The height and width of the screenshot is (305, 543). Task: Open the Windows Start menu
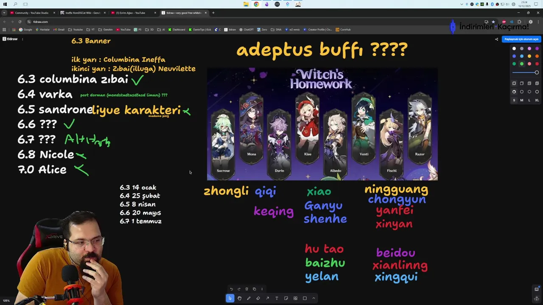pos(5,4)
